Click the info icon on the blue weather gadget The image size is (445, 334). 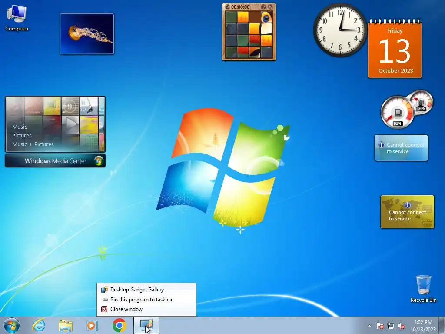(382, 145)
